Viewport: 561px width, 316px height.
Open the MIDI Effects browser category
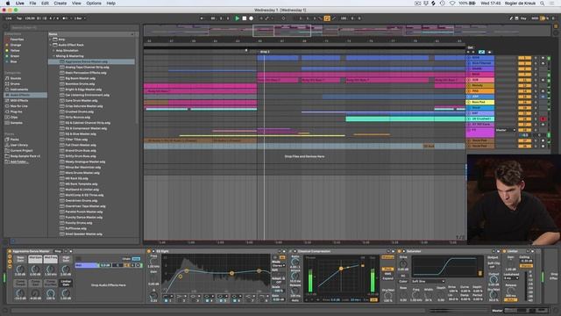pyautogui.click(x=19, y=101)
